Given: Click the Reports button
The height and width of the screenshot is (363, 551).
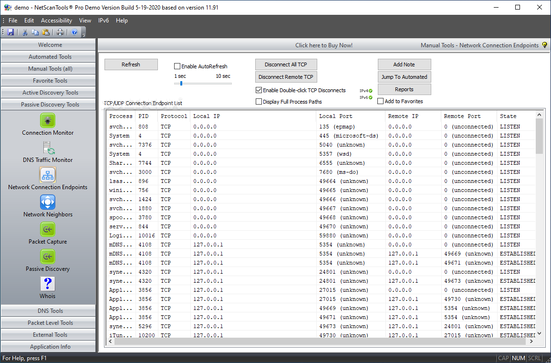Looking at the screenshot, I should point(404,89).
